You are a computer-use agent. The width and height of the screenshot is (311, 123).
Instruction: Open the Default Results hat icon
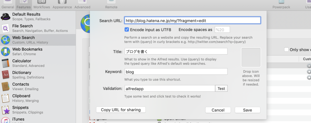pos(5,17)
